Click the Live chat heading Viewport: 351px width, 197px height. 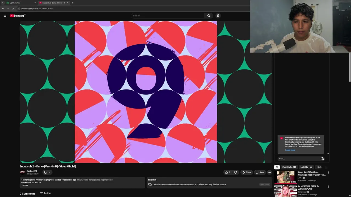point(152,180)
